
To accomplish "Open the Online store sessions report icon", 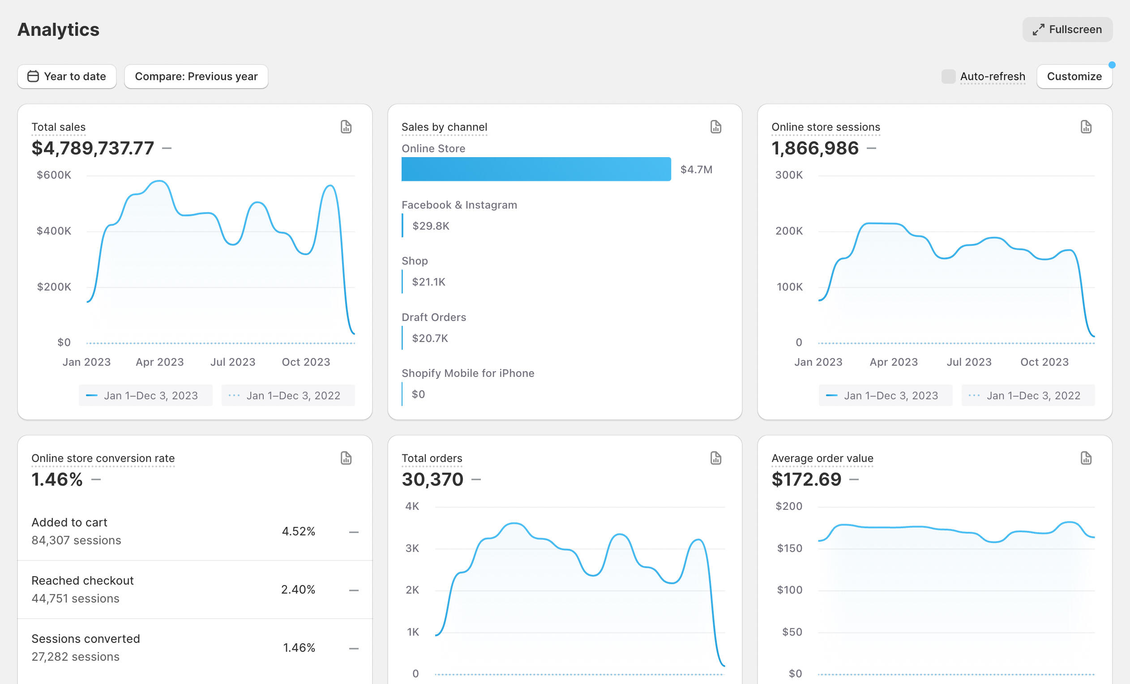I will 1086,127.
